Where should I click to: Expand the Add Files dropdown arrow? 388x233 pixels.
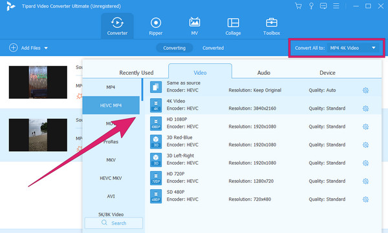point(46,48)
